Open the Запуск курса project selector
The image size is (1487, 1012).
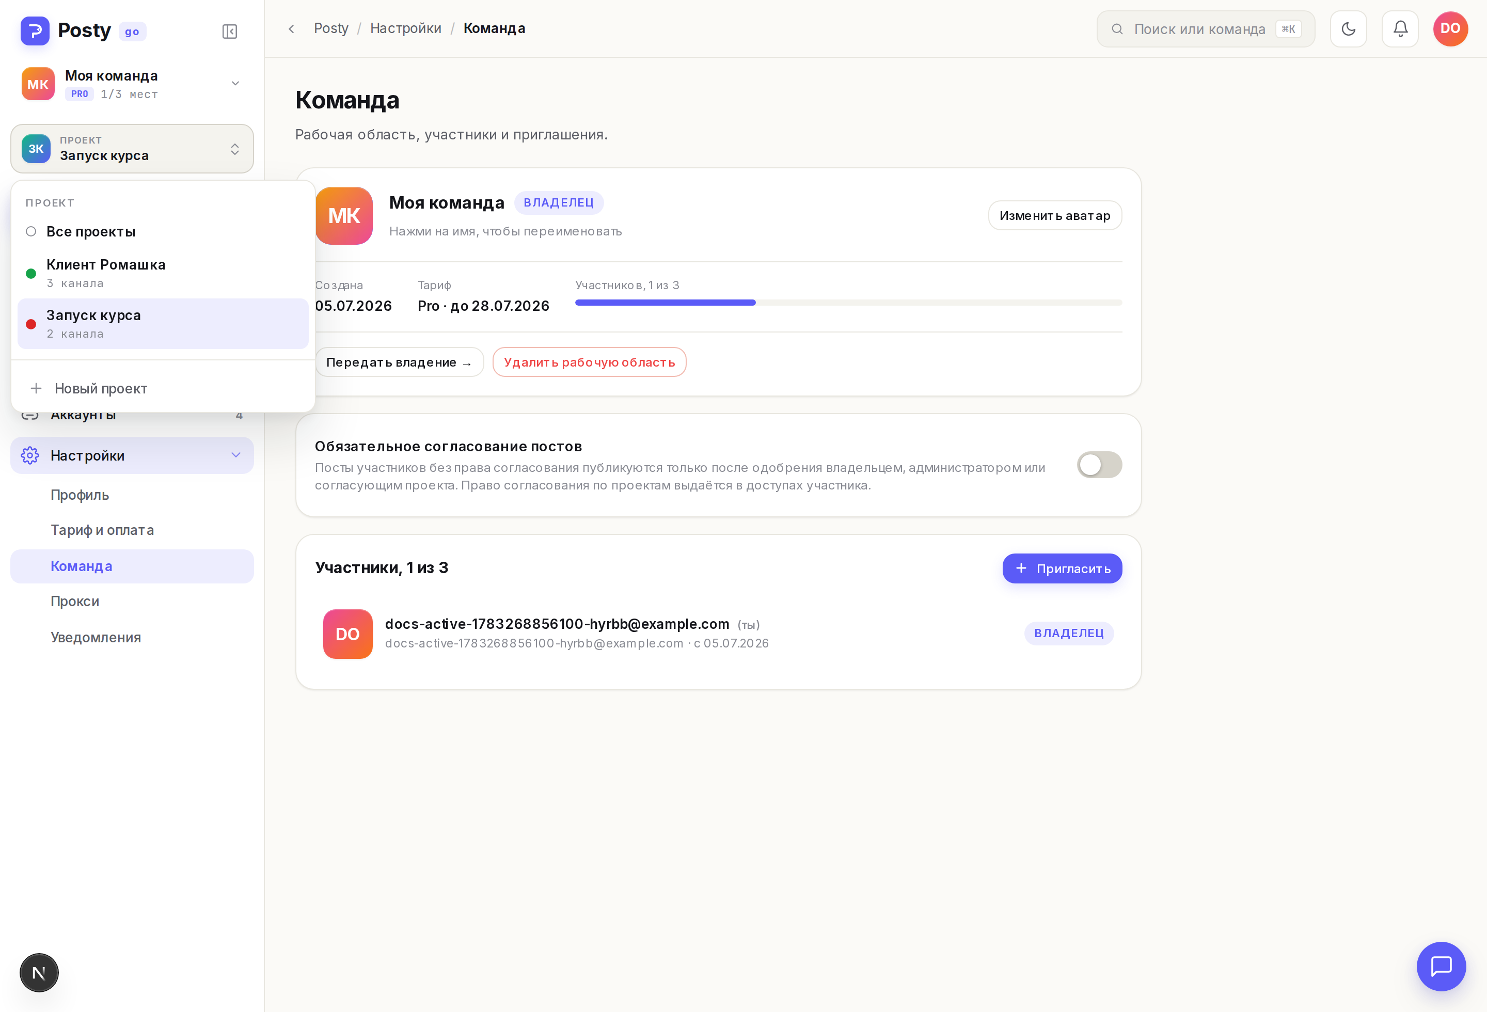click(x=132, y=148)
